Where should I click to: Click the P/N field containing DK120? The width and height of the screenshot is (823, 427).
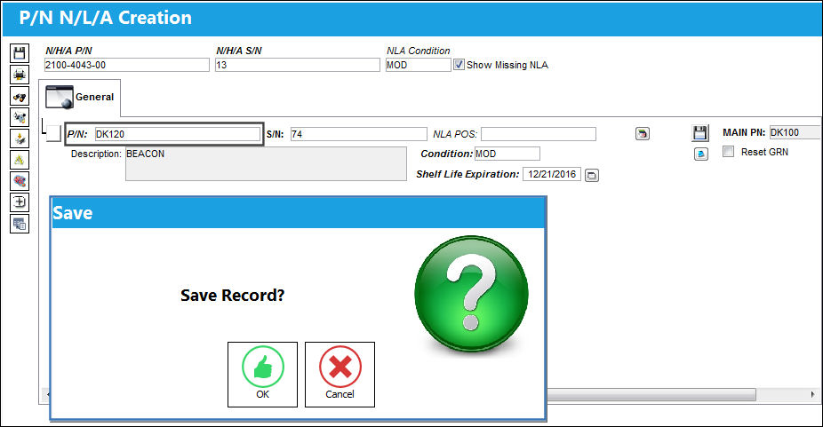coord(178,134)
